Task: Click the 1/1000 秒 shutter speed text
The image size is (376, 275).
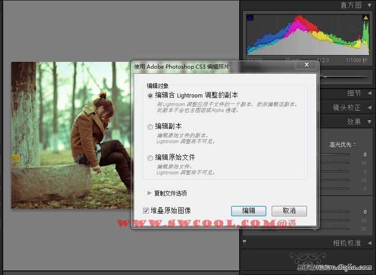Action: pyautogui.click(x=357, y=60)
